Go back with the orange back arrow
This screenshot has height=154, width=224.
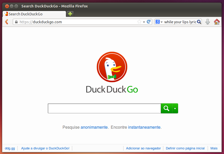(x=7, y=22)
